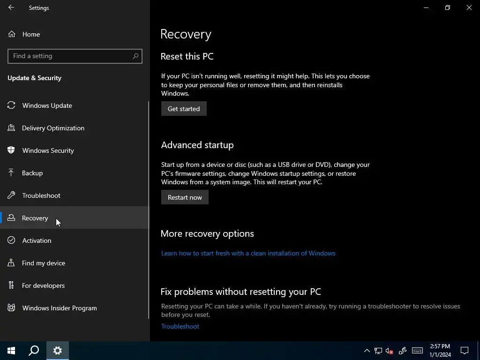Select the Recovery label in sidebar
Image resolution: width=480 pixels, height=360 pixels.
35,218
